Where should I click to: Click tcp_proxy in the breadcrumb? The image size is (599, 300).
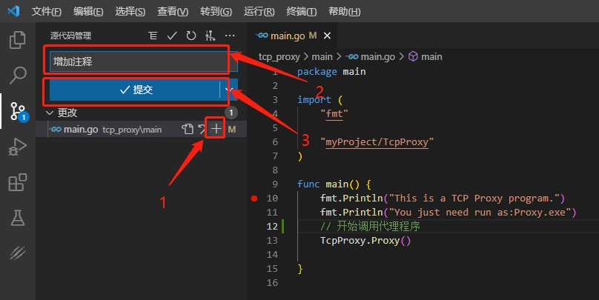click(x=279, y=57)
